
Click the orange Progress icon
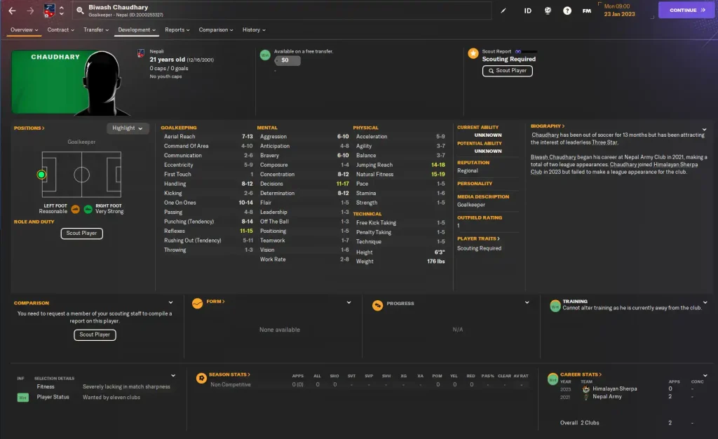pyautogui.click(x=377, y=305)
